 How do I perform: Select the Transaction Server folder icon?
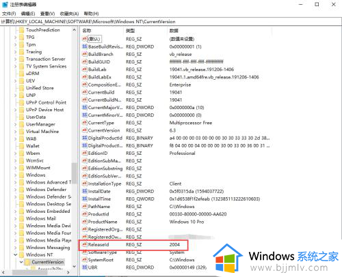tap(22, 59)
